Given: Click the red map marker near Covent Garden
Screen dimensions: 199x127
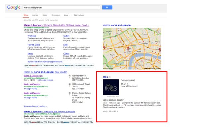Looking at the screenshot, I should pyautogui.click(x=128, y=48).
